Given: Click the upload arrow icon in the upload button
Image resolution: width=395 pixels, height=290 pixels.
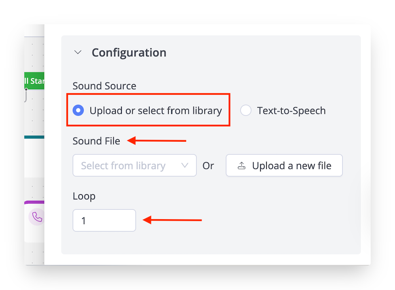Looking at the screenshot, I should tap(242, 166).
